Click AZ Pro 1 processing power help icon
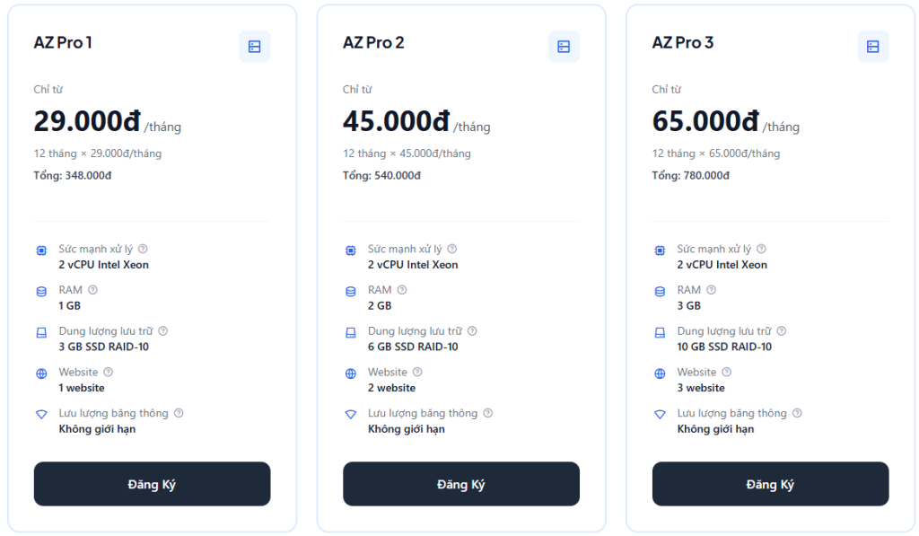This screenshot has height=536, width=919. coord(143,249)
